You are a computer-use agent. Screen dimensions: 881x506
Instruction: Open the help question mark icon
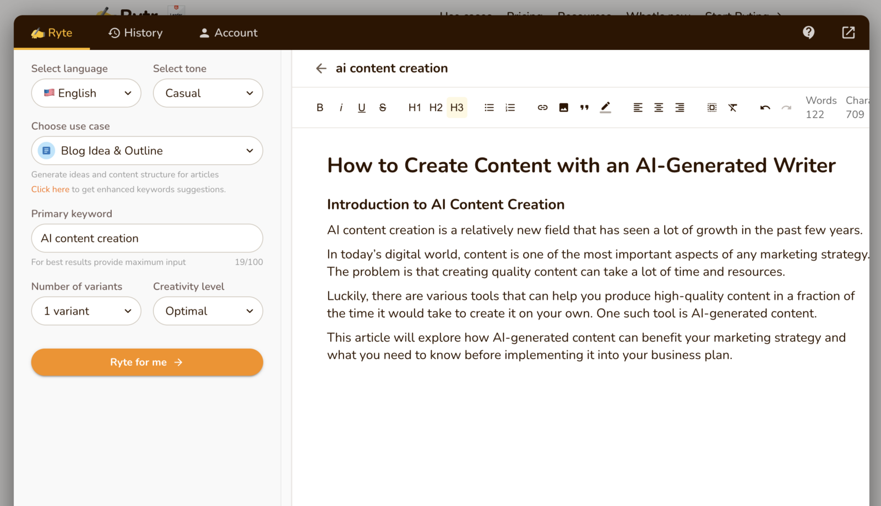[808, 32]
